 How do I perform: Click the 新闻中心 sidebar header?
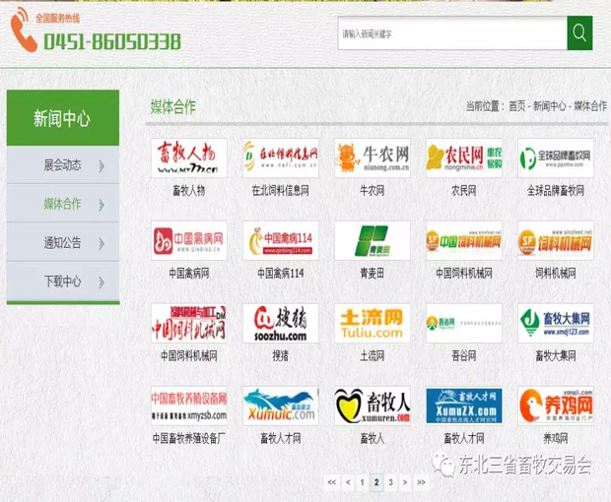[63, 118]
